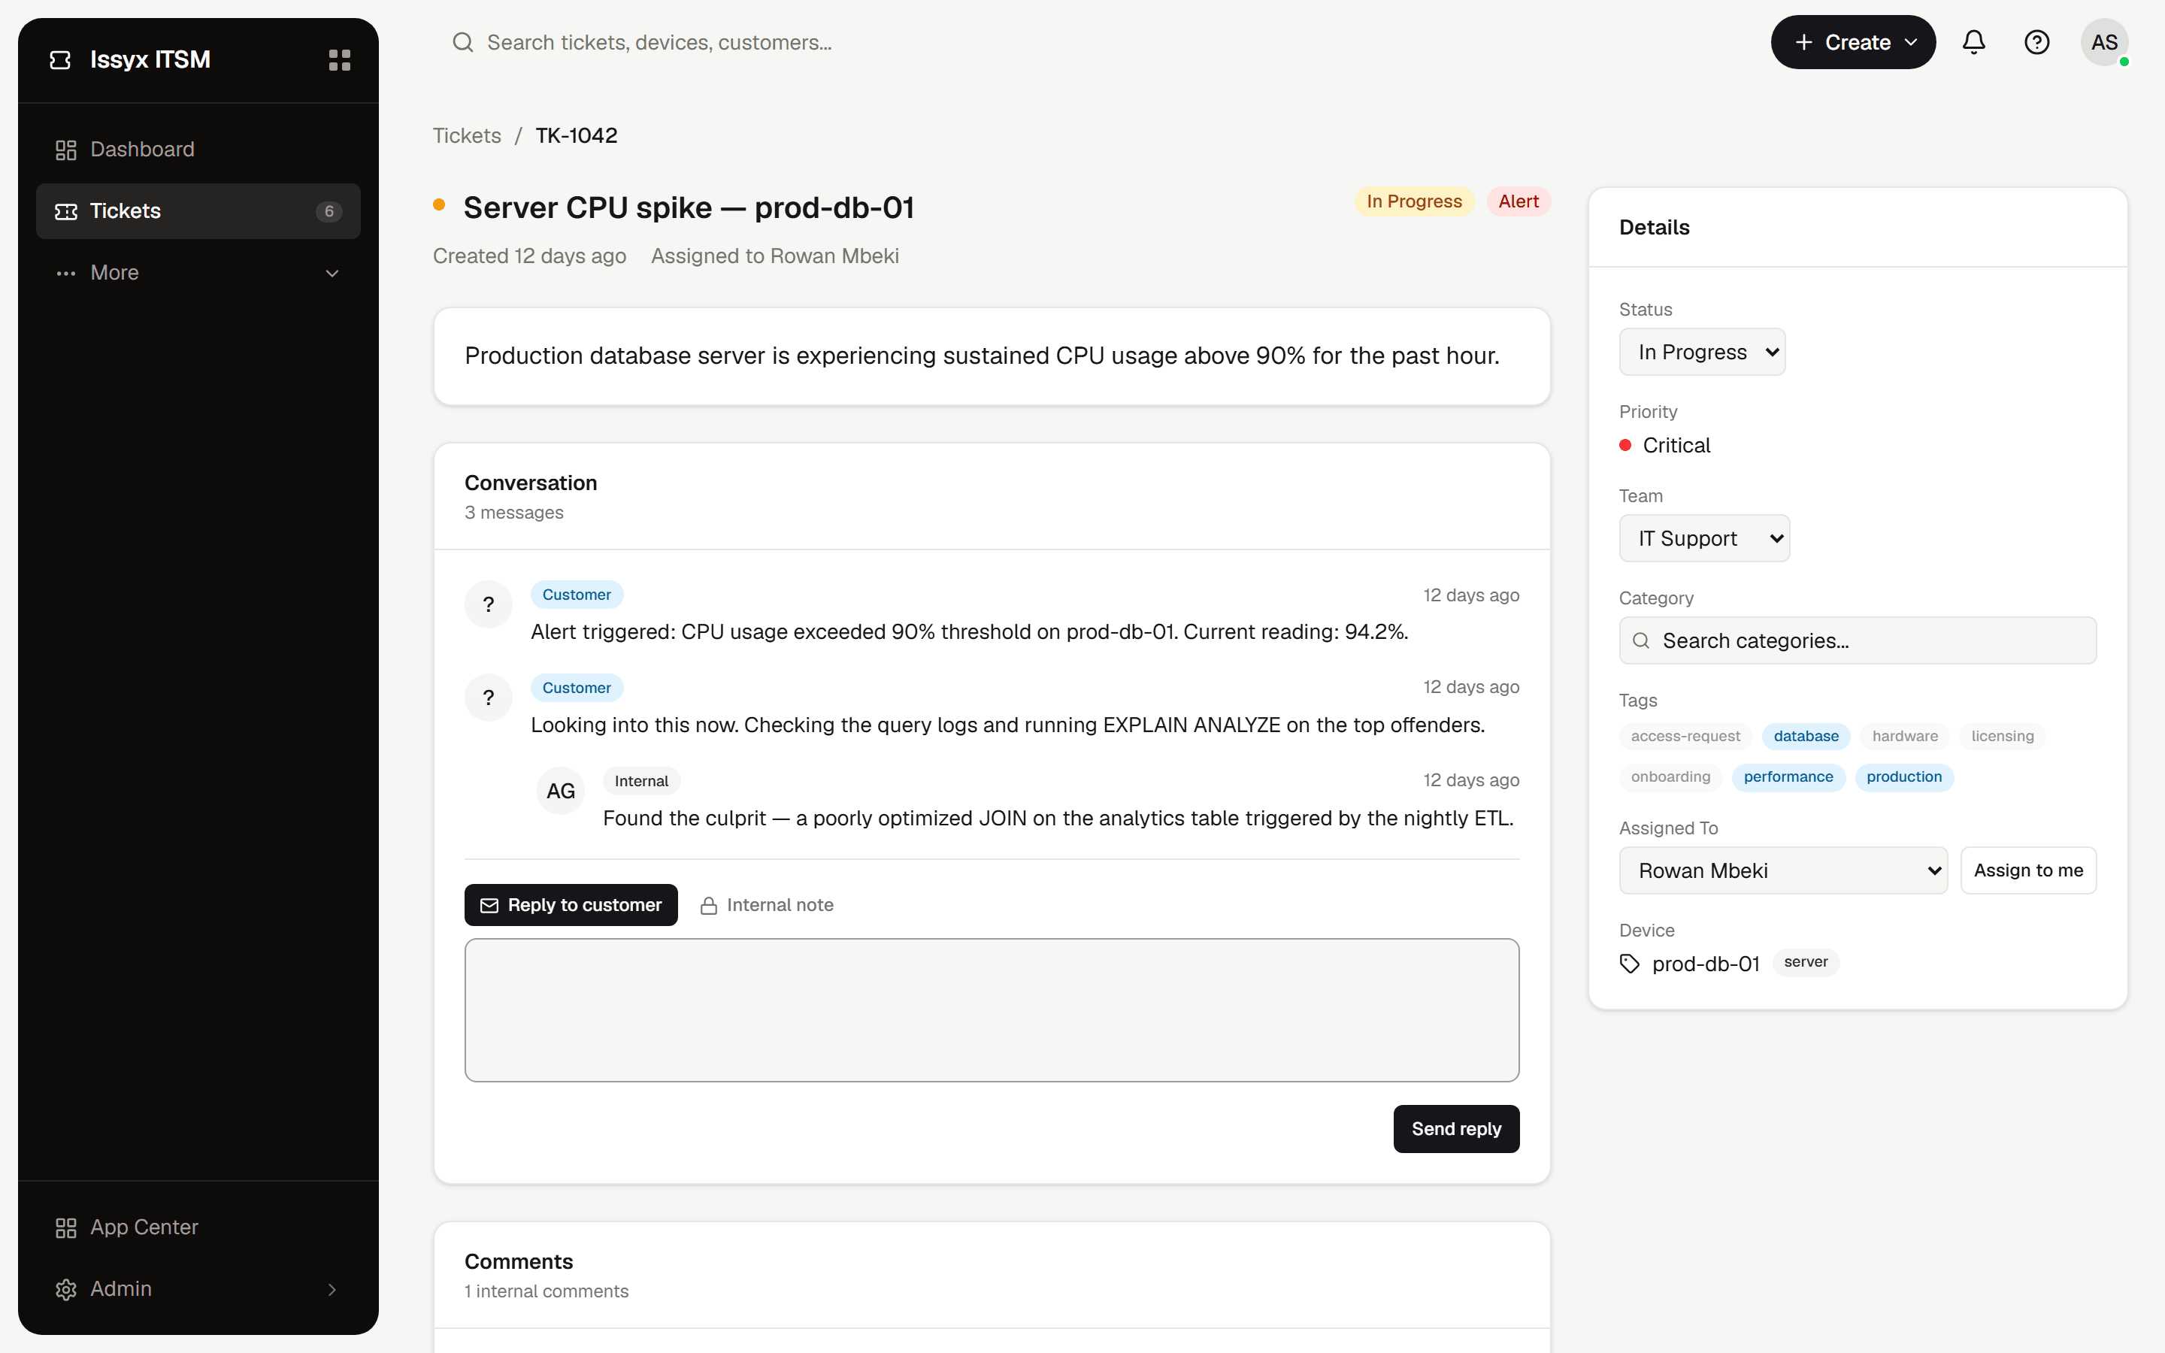The width and height of the screenshot is (2165, 1353).
Task: Click the Issyx ITSM logo icon
Action: [60, 60]
